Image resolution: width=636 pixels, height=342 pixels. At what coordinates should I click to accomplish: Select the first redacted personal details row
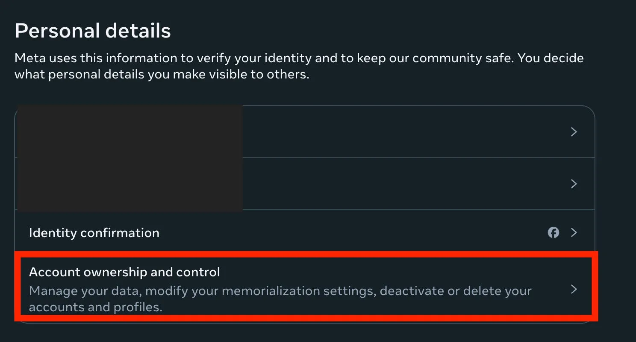click(385, 132)
